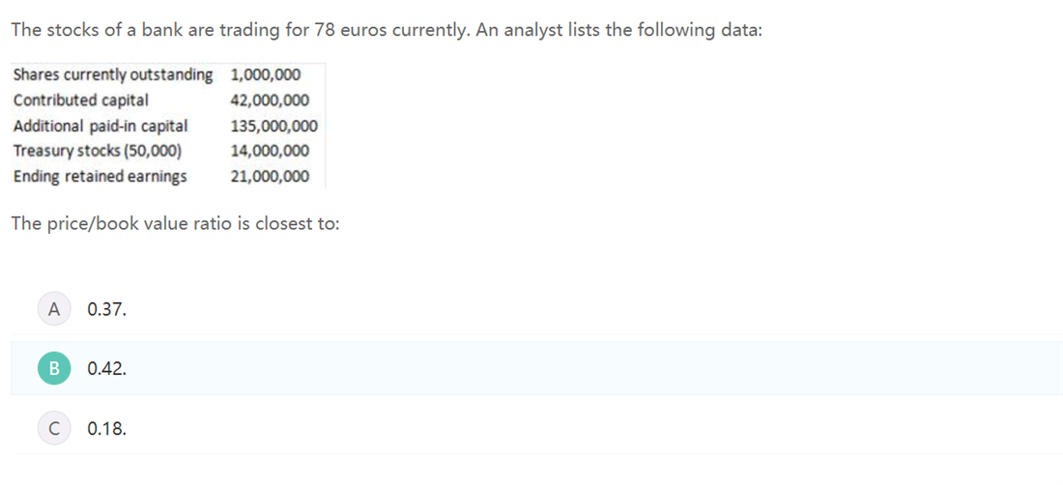The image size is (1063, 485).
Task: Select answer option A circle
Action: point(54,309)
